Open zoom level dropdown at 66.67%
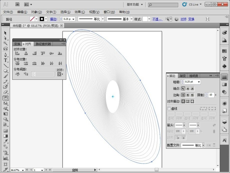Image resolution: width=230 pixels, height=173 pixels. click(x=23, y=170)
